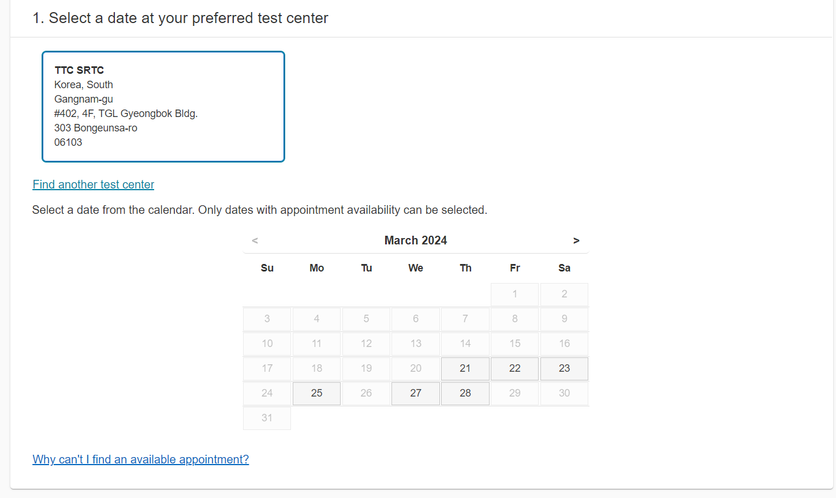Click unavailable date March 30
Screen dimensions: 836x498
tap(565, 394)
